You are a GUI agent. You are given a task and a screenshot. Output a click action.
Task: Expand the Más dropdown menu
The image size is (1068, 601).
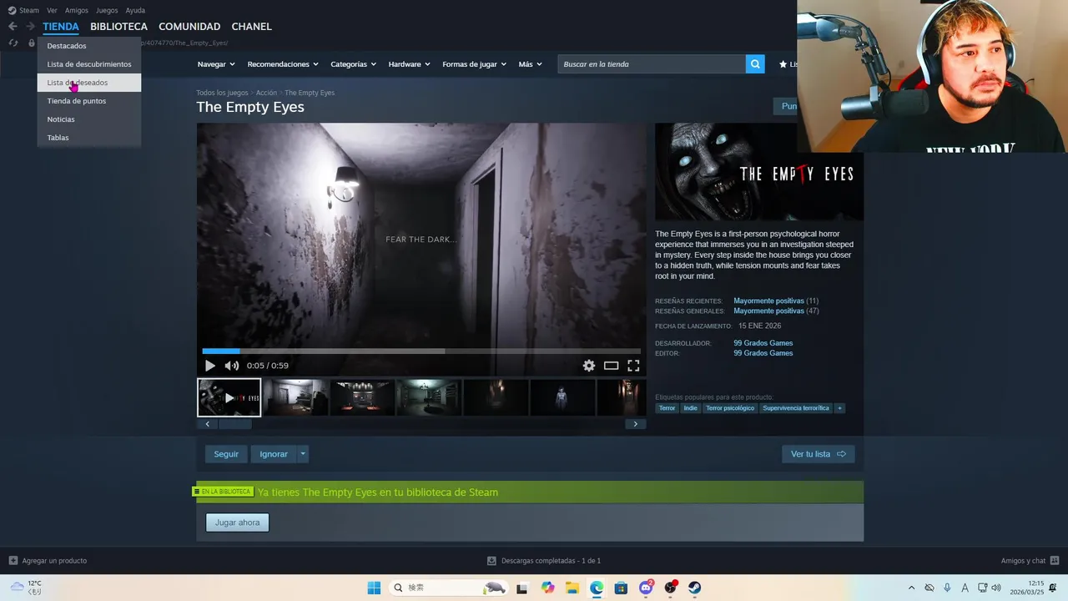point(530,64)
